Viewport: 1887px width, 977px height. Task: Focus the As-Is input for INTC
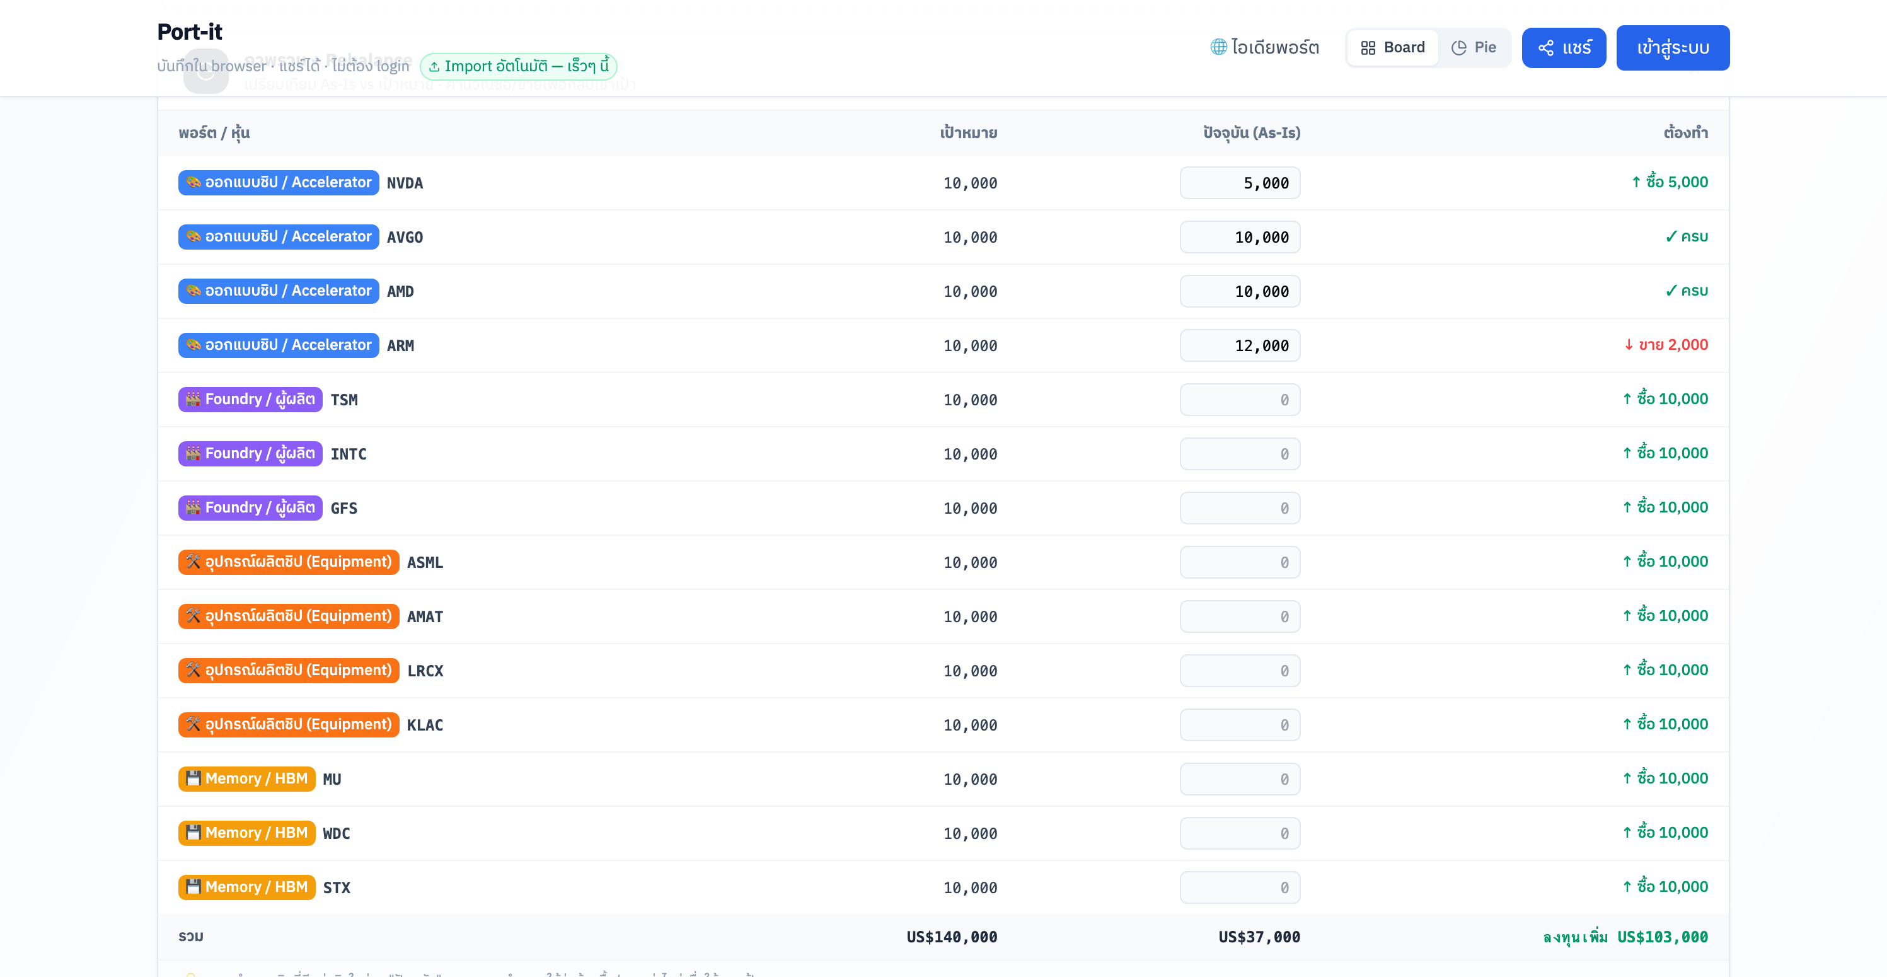(x=1240, y=454)
